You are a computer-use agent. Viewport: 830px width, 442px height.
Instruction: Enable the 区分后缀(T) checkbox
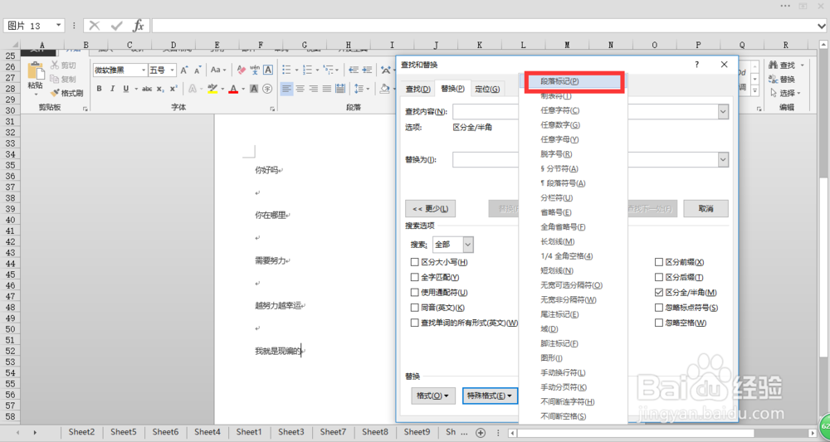[659, 277]
